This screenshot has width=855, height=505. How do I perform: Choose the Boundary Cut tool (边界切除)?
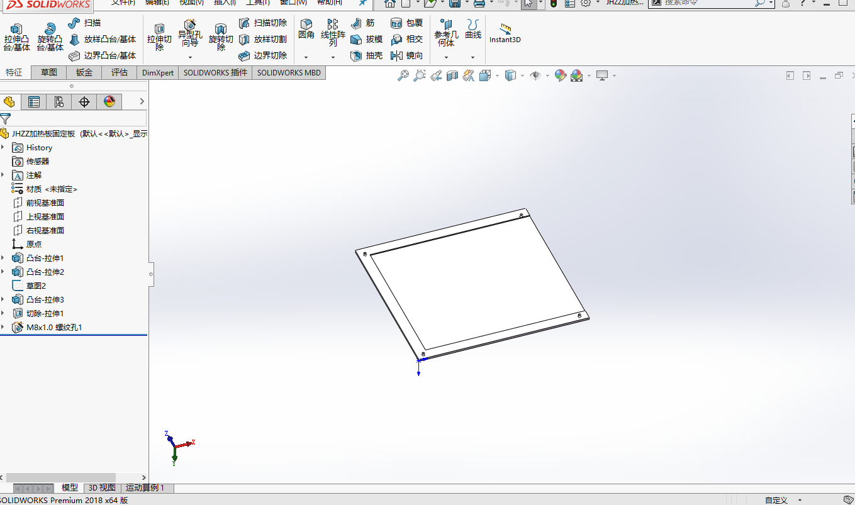[263, 55]
